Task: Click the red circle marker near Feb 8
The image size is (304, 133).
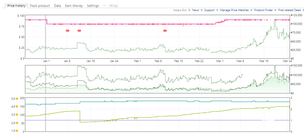Action: click(165, 31)
